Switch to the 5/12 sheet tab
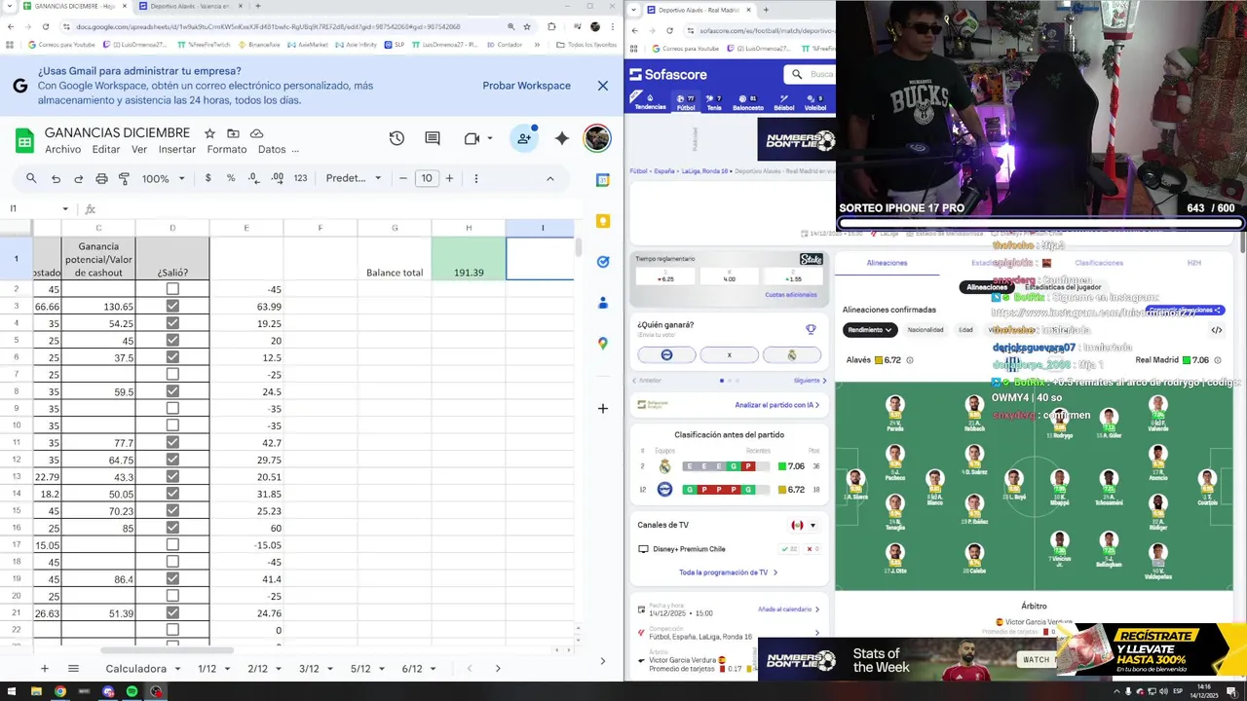The width and height of the screenshot is (1247, 701). [360, 669]
